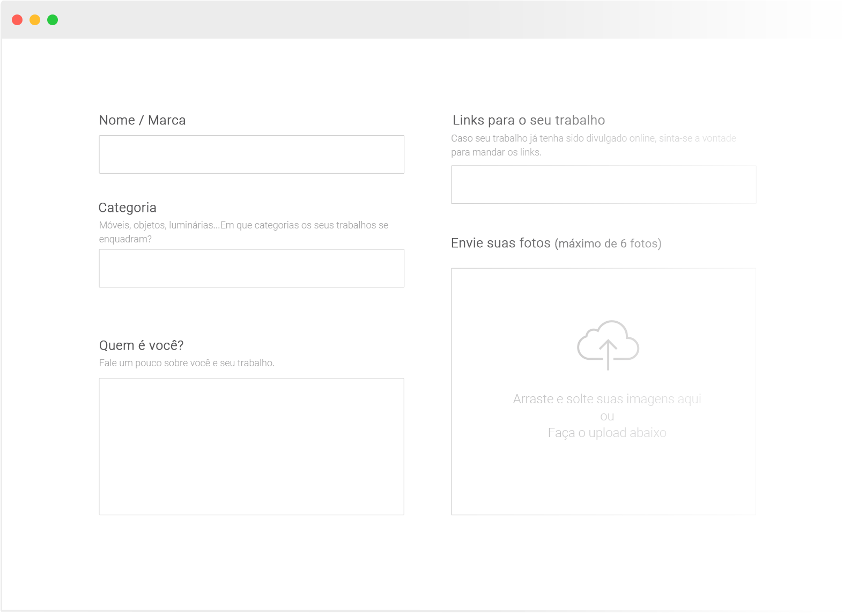Click the 'Fale um pouco sobre você' hint

(187, 363)
